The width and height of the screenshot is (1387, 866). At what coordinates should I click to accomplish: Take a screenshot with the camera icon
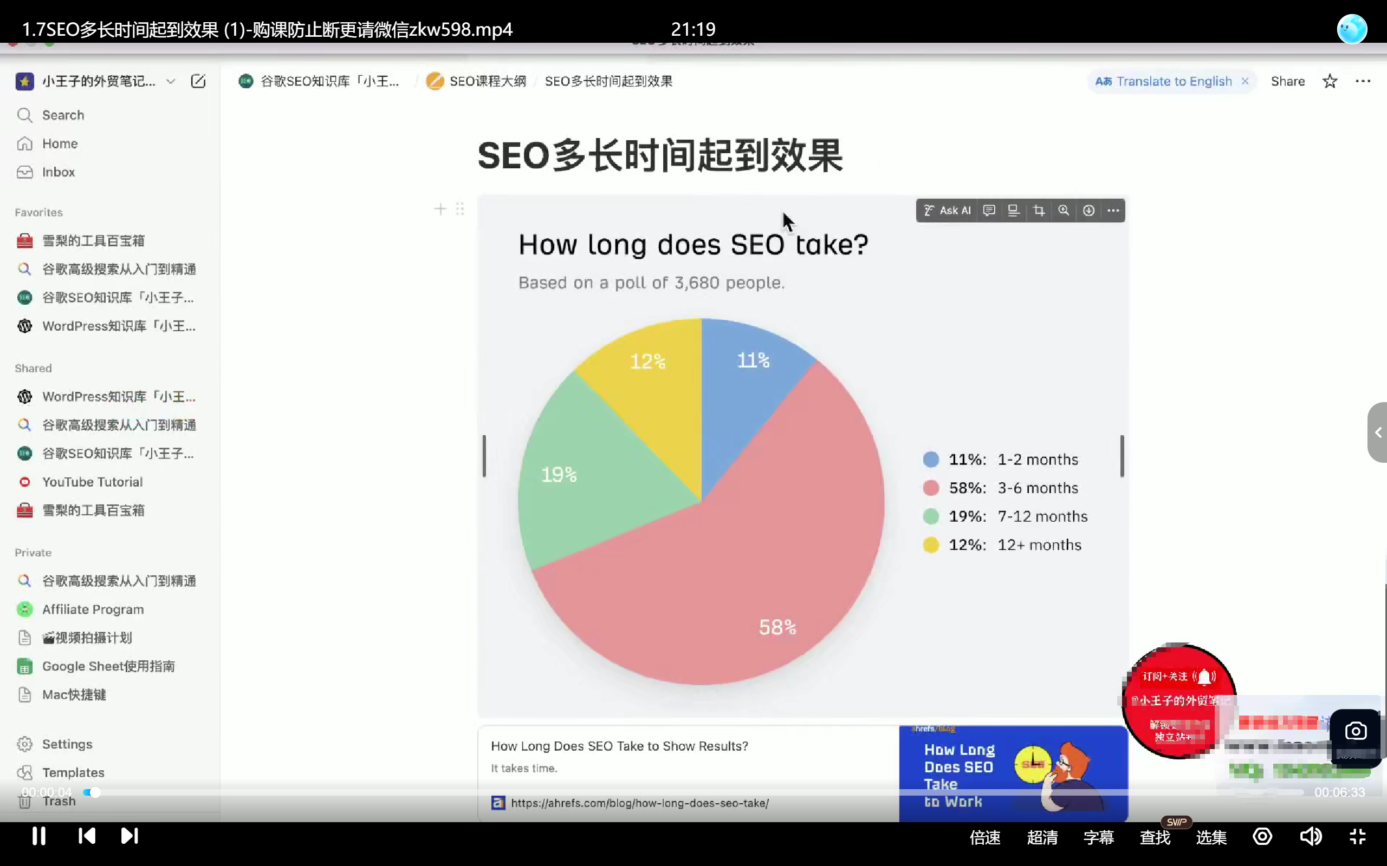[x=1356, y=731]
